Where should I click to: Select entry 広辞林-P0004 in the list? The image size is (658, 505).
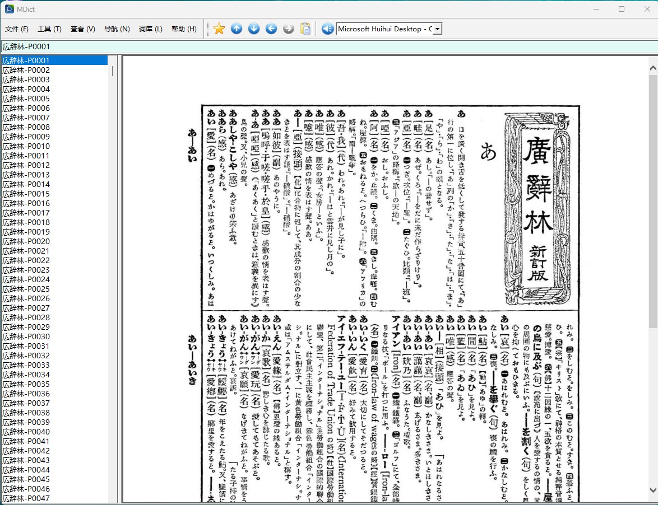pos(54,89)
